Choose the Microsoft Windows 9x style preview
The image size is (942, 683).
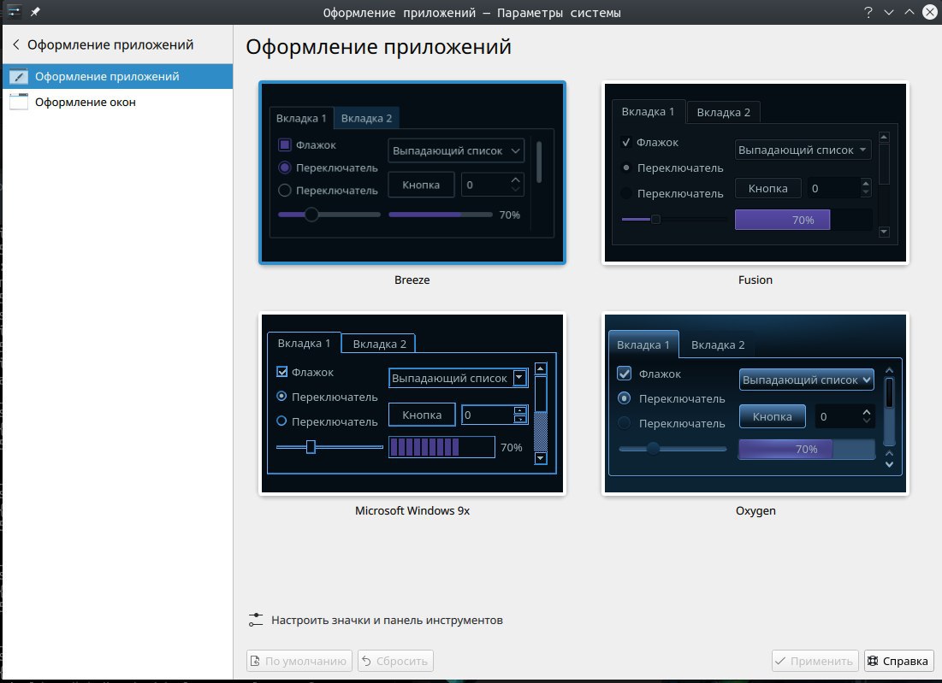pyautogui.click(x=412, y=403)
